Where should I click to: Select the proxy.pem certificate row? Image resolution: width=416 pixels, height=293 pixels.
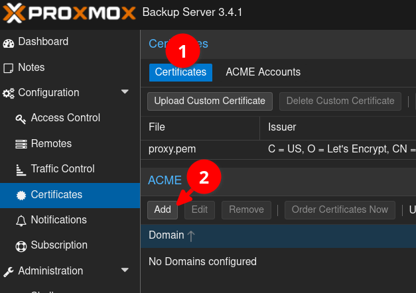(x=199, y=149)
